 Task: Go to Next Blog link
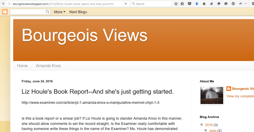78,12
